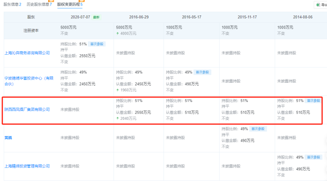Click 持股比例 51% in the 上海沁弃商务咨询 row

(x=74, y=44)
